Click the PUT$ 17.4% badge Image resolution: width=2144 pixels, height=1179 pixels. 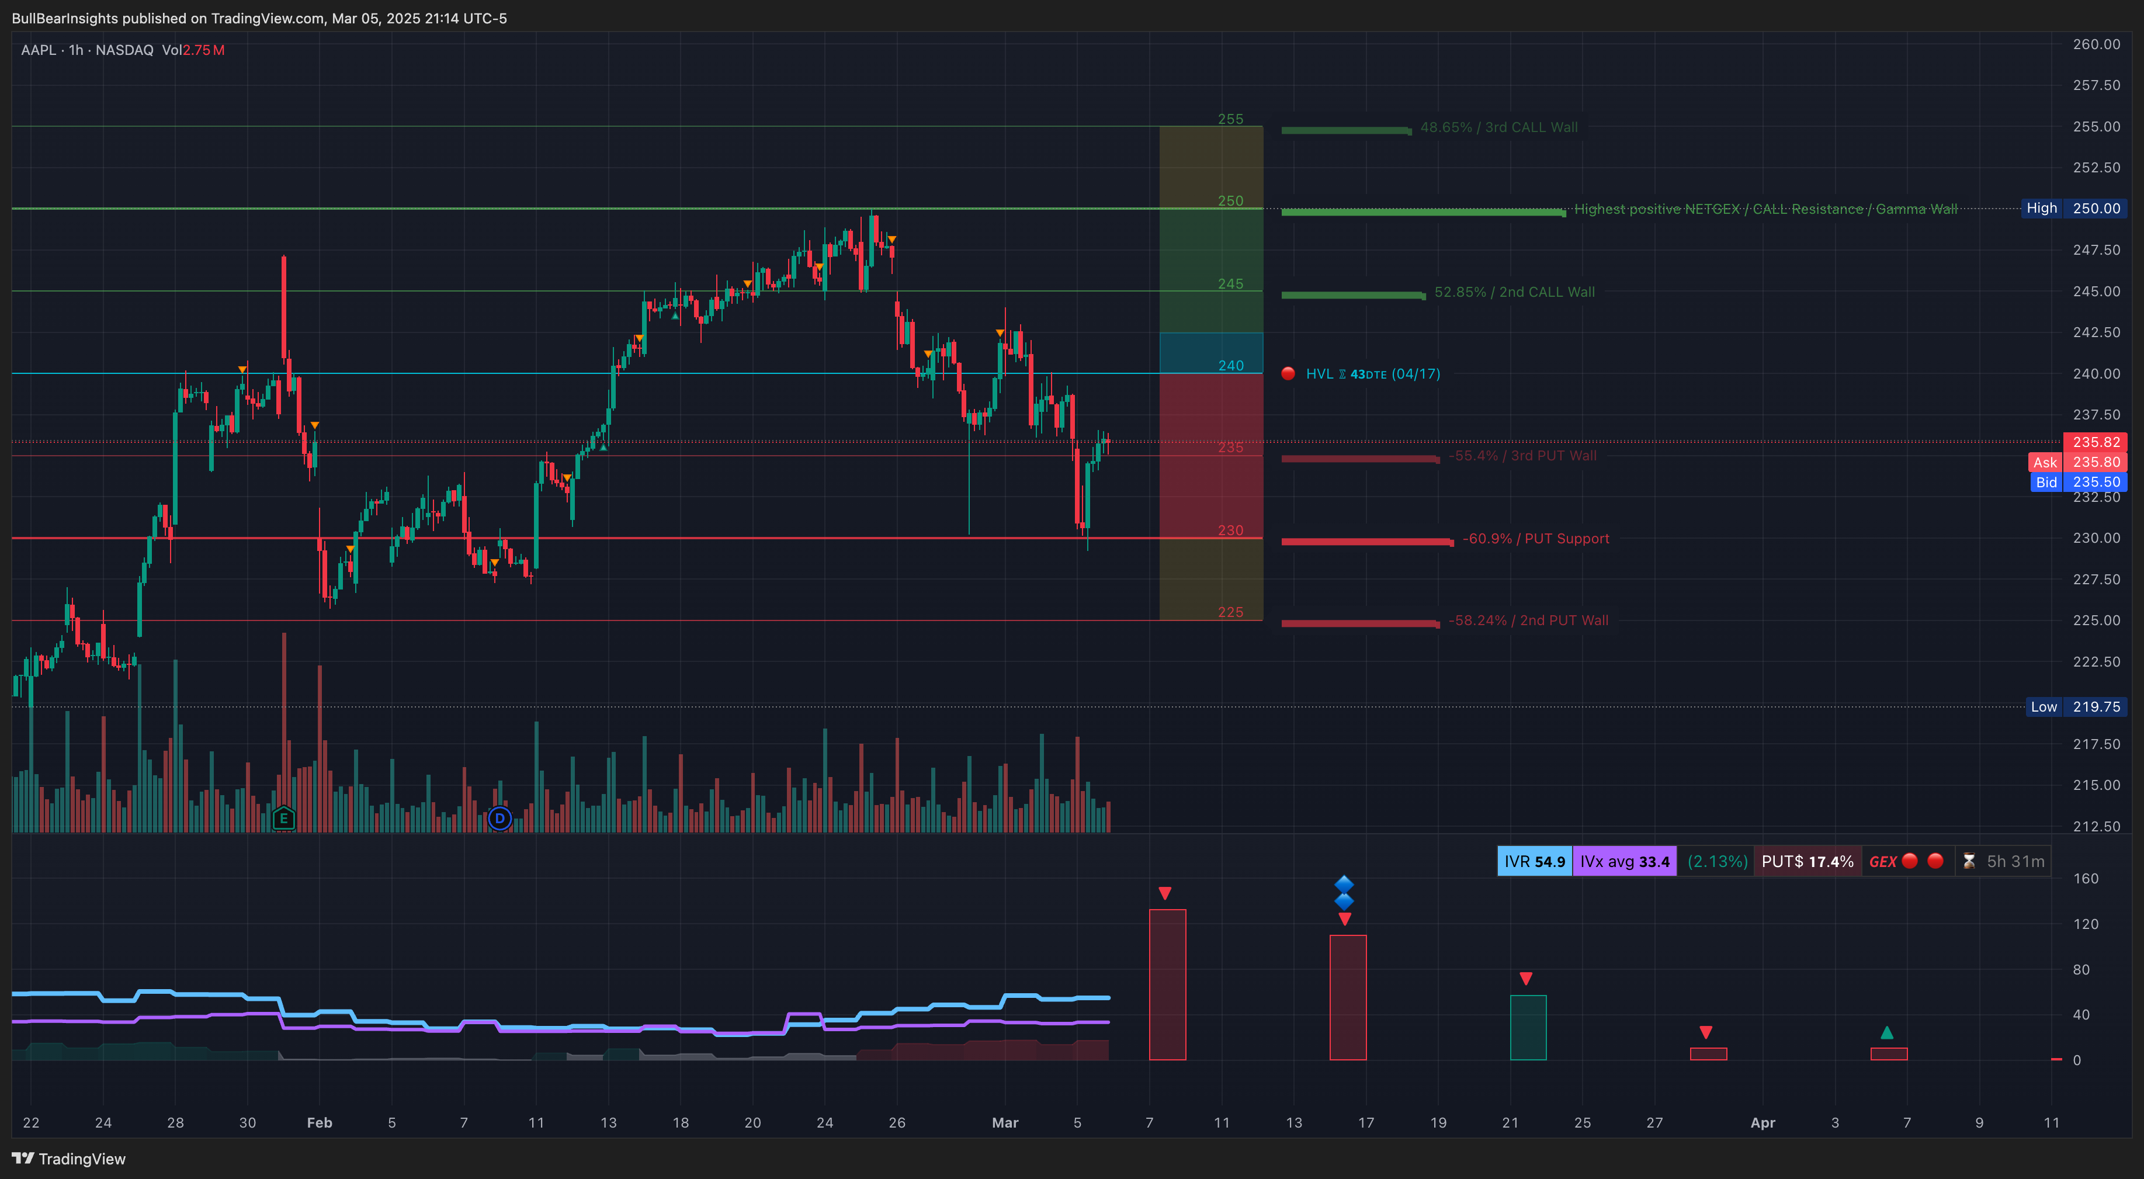pyautogui.click(x=1807, y=861)
